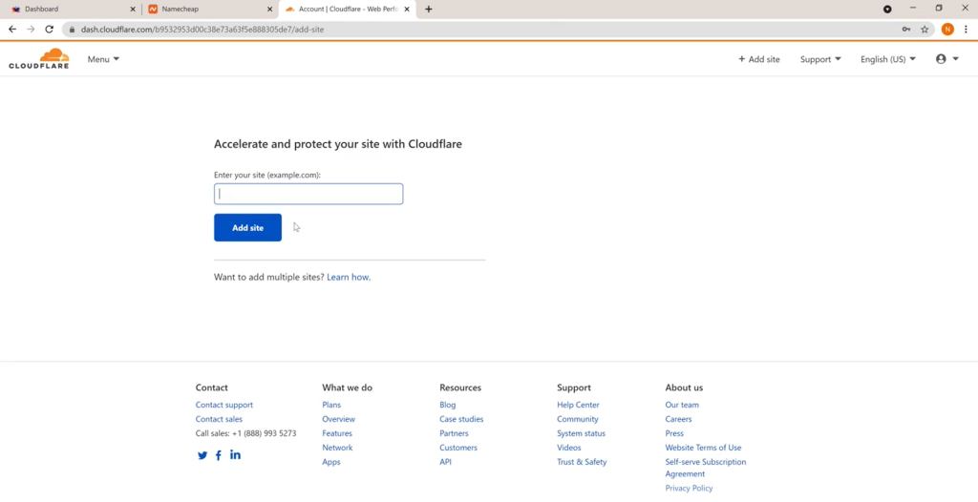Open the Customers footer link
This screenshot has height=502, width=978.
[457, 448]
